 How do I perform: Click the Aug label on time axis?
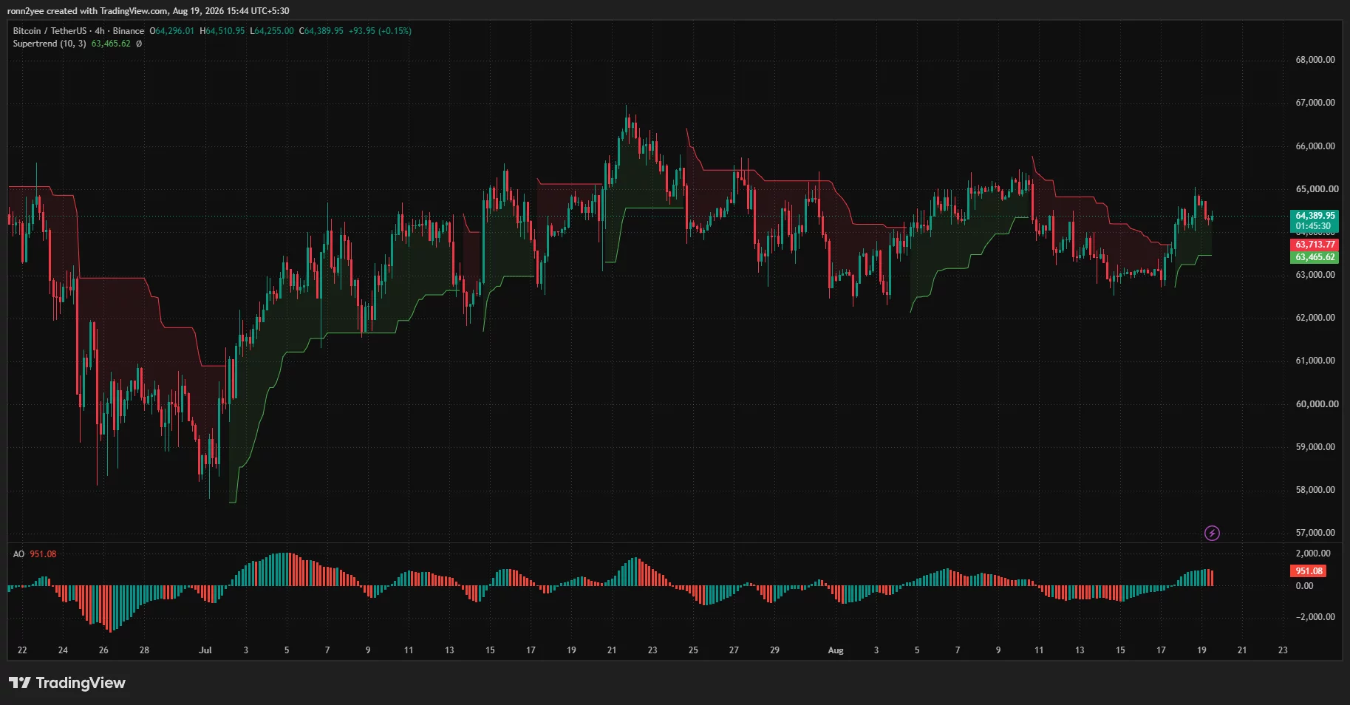click(x=836, y=650)
